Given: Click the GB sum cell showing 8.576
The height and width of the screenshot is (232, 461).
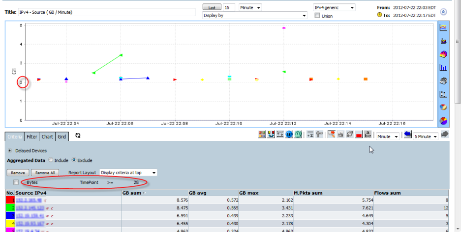Looking at the screenshot, I should point(155,200).
